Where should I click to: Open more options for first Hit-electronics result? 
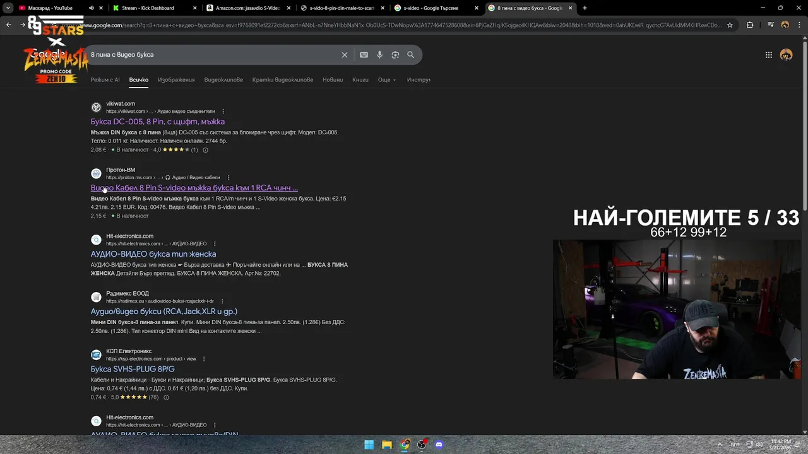tap(215, 244)
